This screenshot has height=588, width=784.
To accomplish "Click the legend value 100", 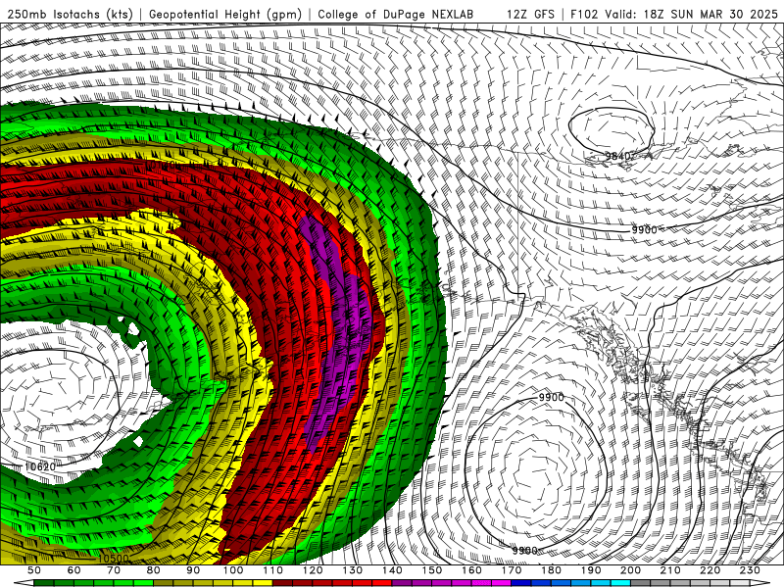I will [233, 570].
